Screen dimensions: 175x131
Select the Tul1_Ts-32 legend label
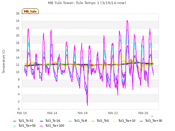[x=26, y=121]
